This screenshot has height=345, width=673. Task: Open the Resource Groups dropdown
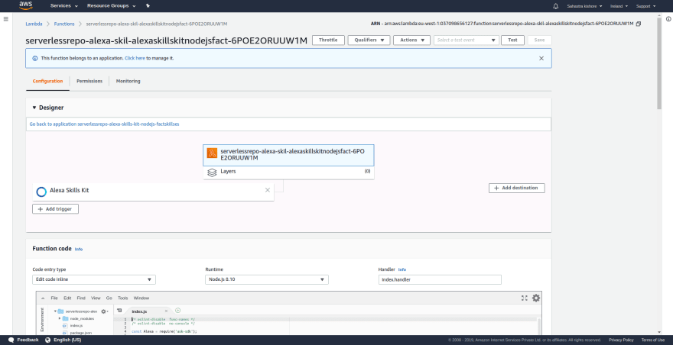pos(111,6)
